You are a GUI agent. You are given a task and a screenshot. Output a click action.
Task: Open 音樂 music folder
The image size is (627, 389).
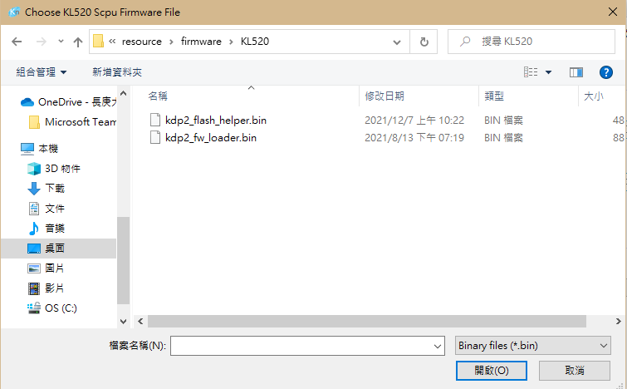click(x=47, y=228)
